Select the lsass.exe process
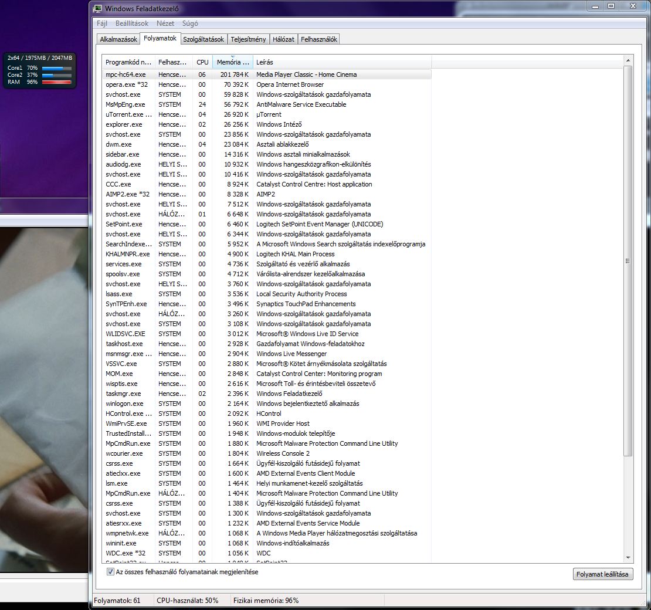This screenshot has height=610, width=651. 267,294
